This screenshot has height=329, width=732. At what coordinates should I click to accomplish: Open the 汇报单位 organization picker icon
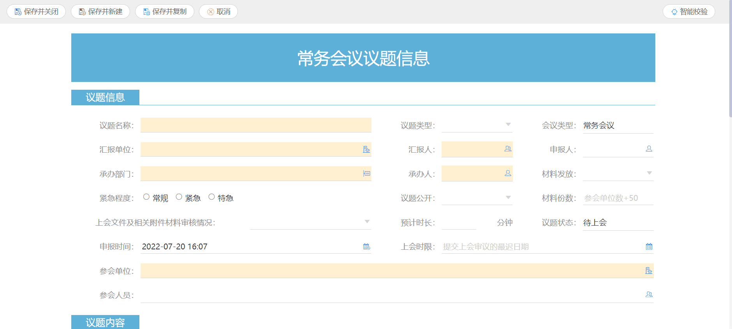pyautogui.click(x=366, y=149)
